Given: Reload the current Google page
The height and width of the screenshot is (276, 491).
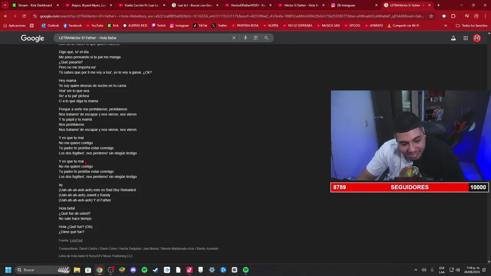Looking at the screenshot, I should 24,16.
